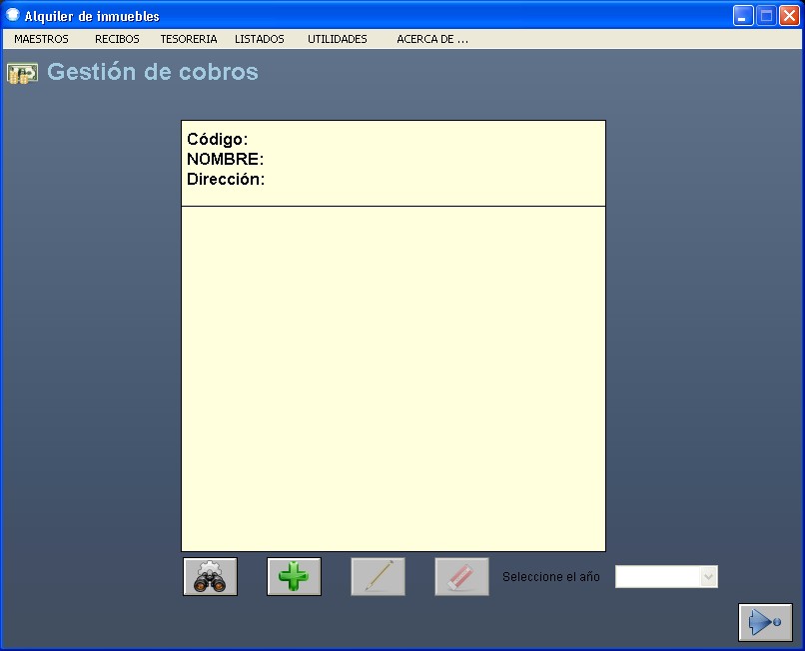The height and width of the screenshot is (651, 805).
Task: Click the Código: label
Action: point(217,139)
